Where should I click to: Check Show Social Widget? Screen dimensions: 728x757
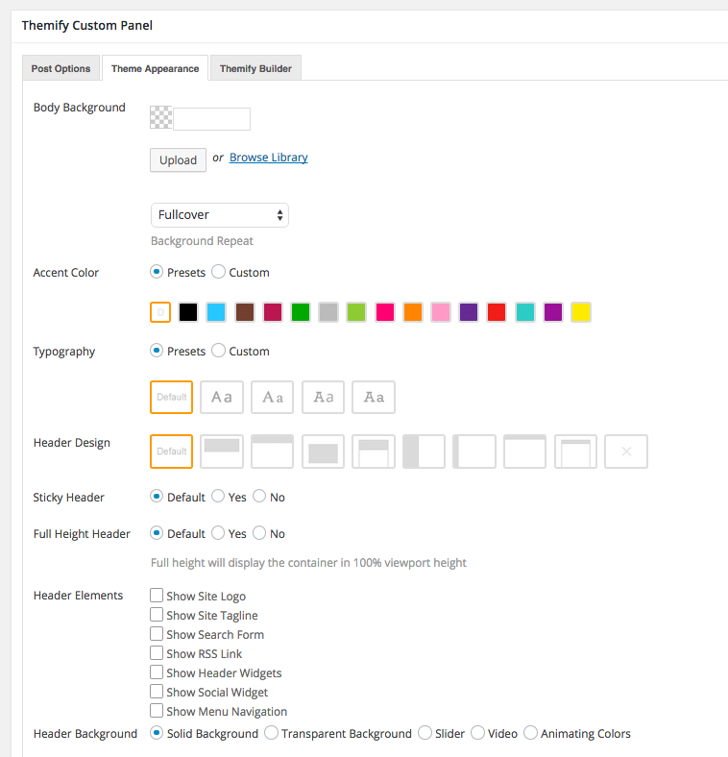coord(157,692)
